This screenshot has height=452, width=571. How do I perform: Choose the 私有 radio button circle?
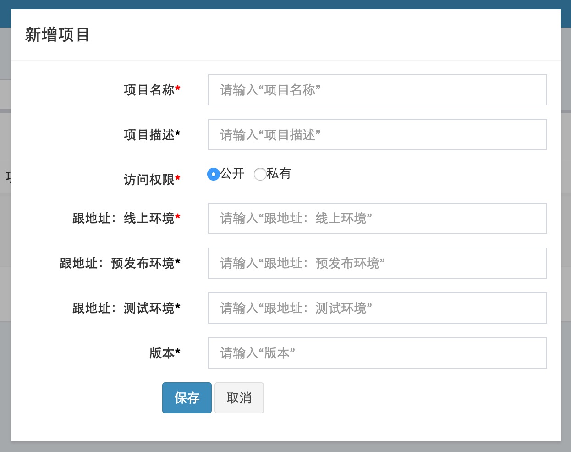(260, 174)
